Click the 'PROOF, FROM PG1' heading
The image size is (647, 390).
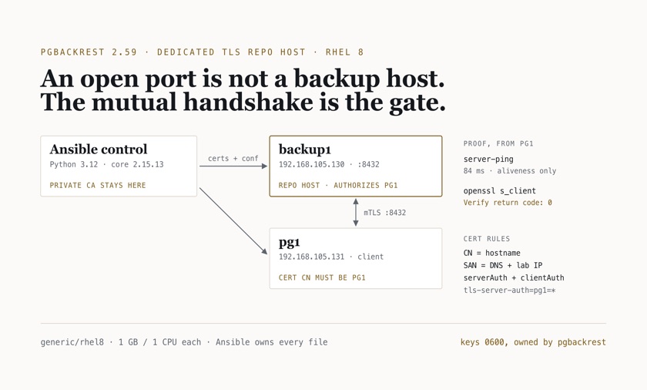coord(498,143)
